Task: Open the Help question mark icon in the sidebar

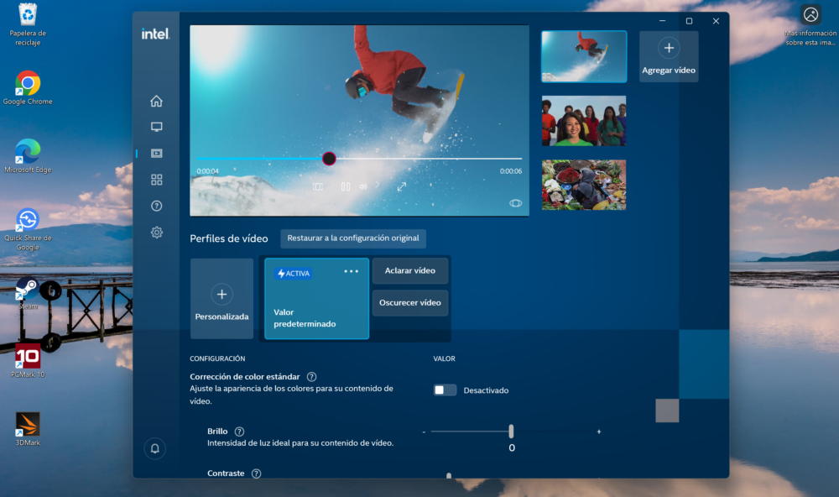Action: coord(156,206)
